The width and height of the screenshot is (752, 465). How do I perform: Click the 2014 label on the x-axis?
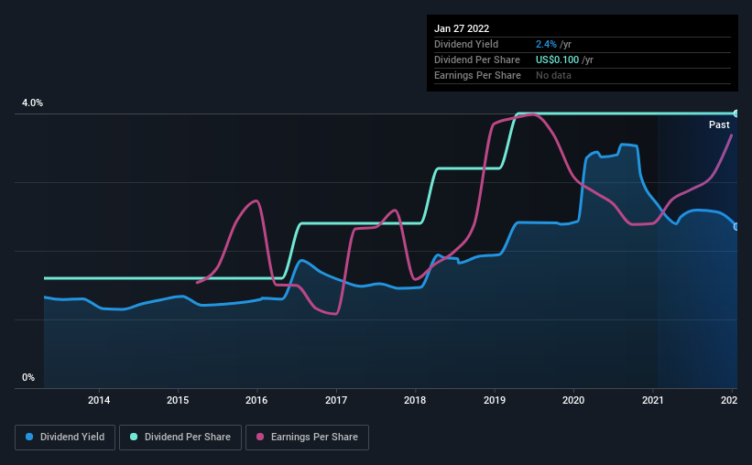(99, 400)
